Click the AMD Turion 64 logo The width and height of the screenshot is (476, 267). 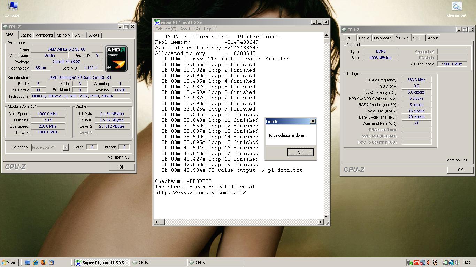(x=116, y=58)
